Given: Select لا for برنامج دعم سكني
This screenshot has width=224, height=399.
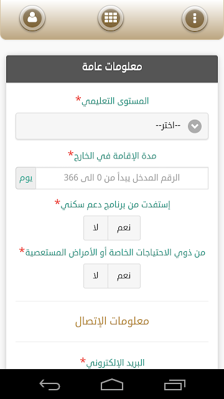Looking at the screenshot, I should click(96, 228).
